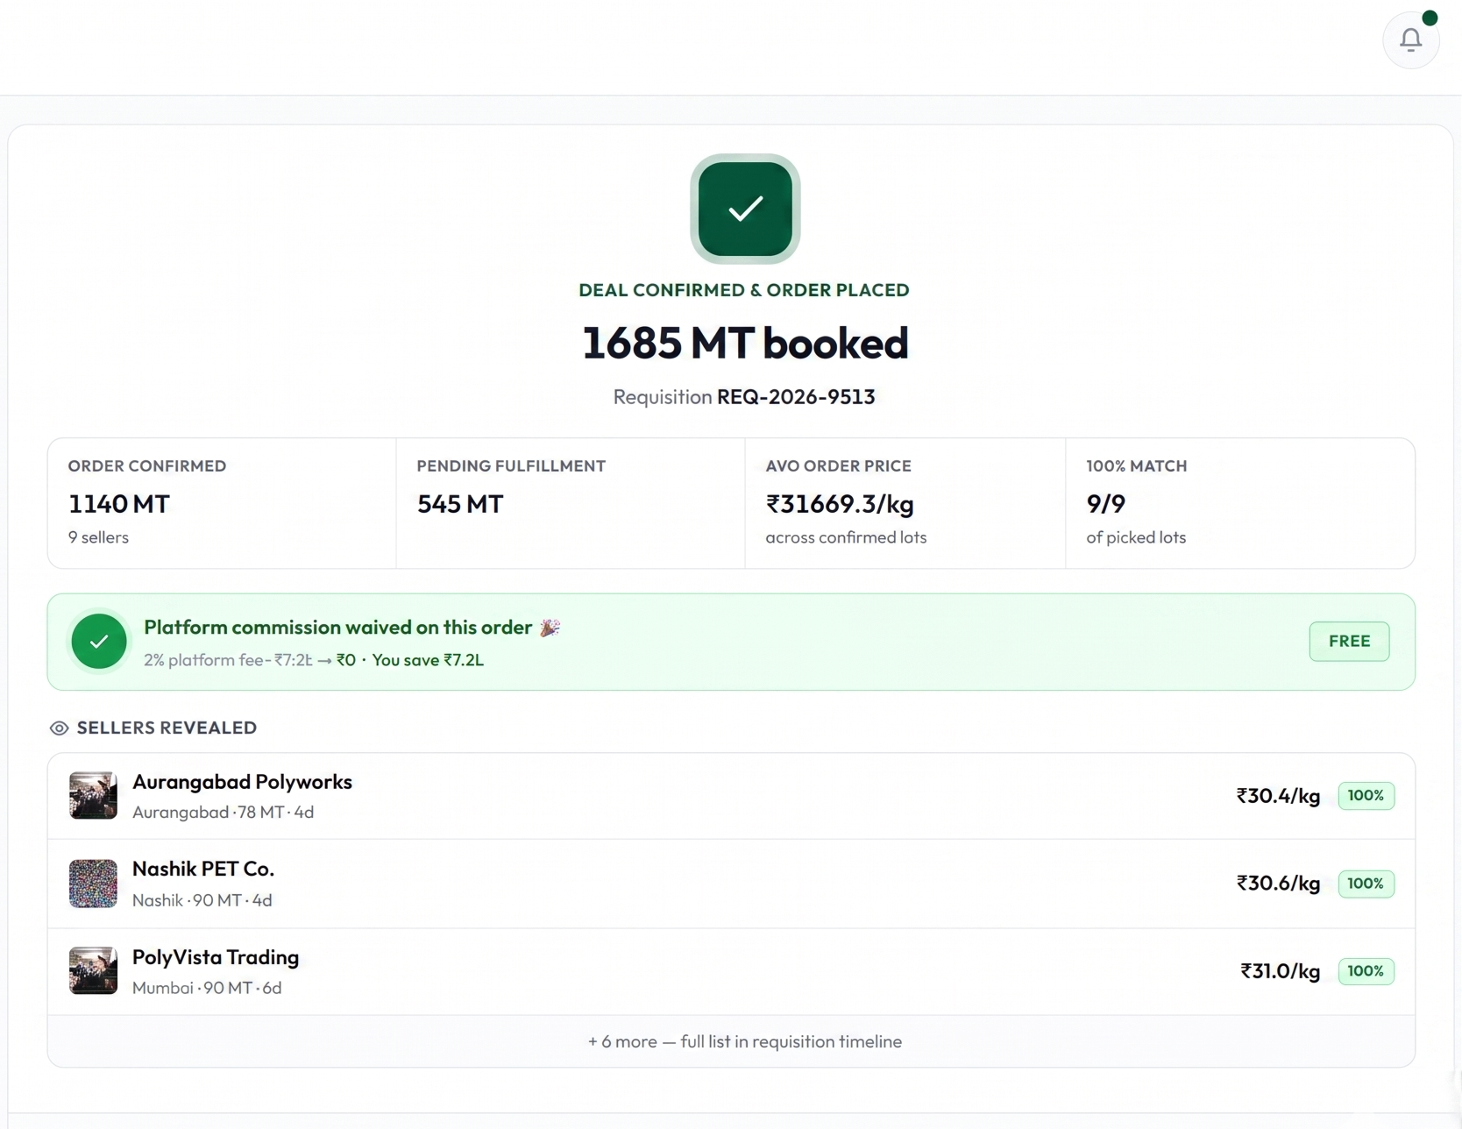Click 'Mumbai · 90 MT · 6d' details

point(207,988)
